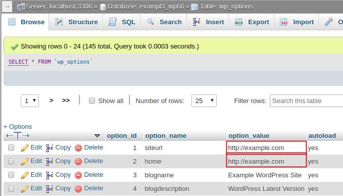The height and width of the screenshot is (196, 343).
Task: Expand the + Options link
Action: 18,126
